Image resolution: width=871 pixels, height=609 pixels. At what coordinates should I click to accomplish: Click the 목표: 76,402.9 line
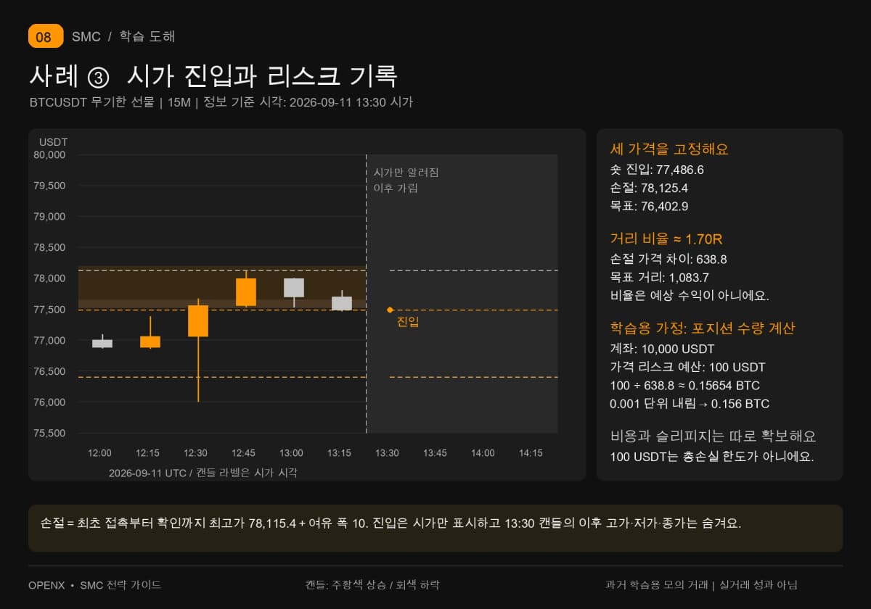click(x=650, y=207)
